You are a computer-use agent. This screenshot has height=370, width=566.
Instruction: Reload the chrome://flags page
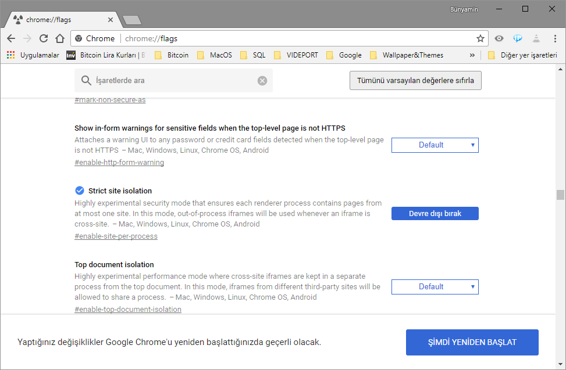point(43,38)
